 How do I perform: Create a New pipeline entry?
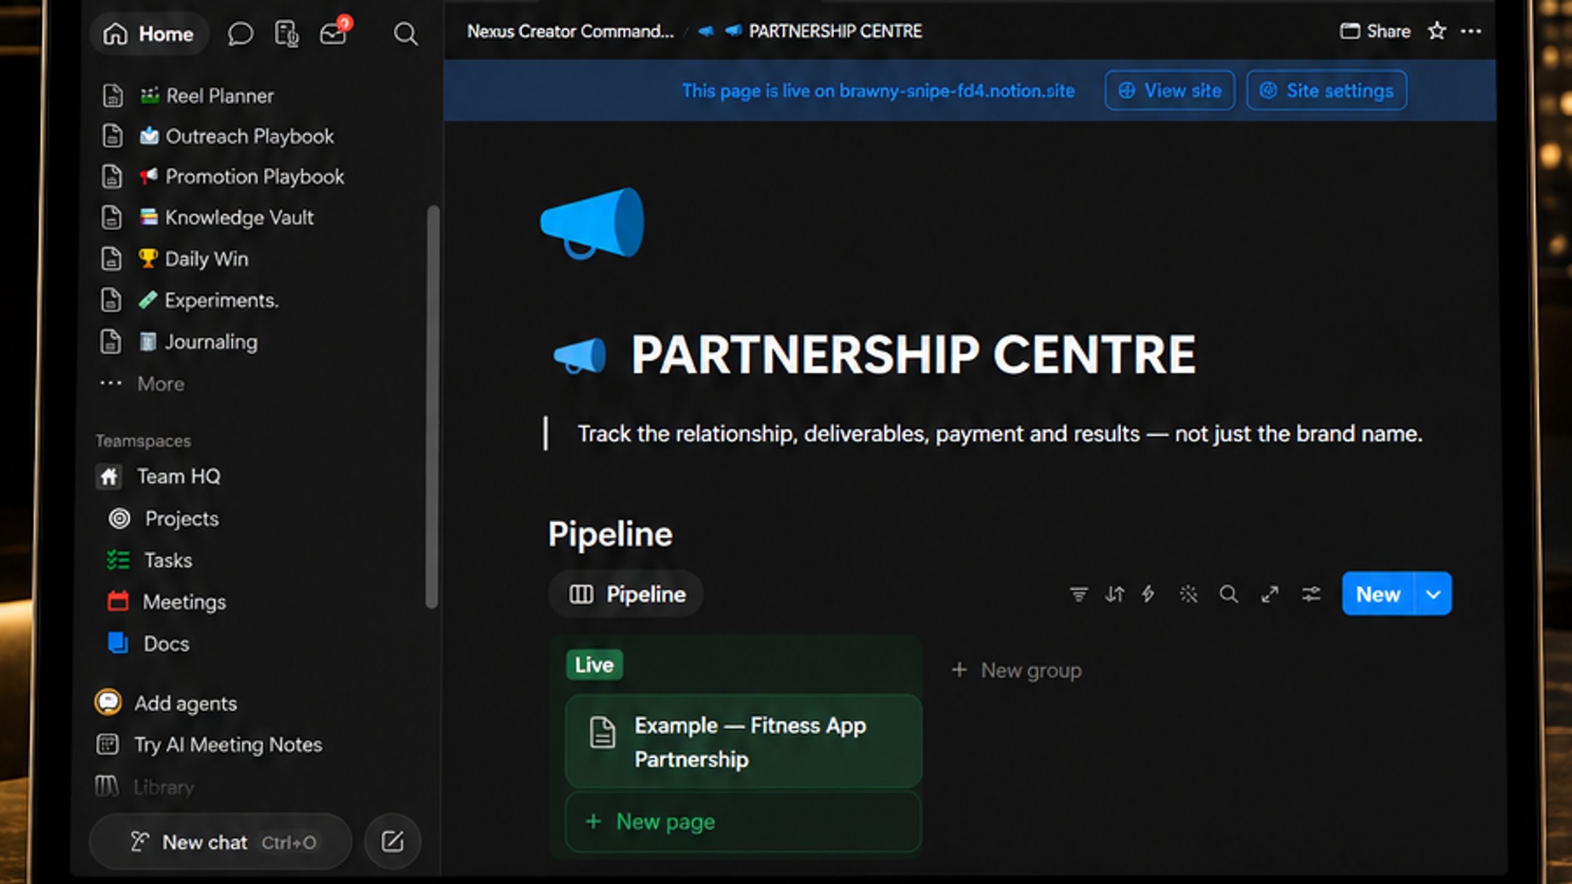pos(1378,594)
